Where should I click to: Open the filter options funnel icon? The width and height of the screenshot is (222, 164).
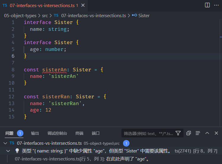(178, 133)
